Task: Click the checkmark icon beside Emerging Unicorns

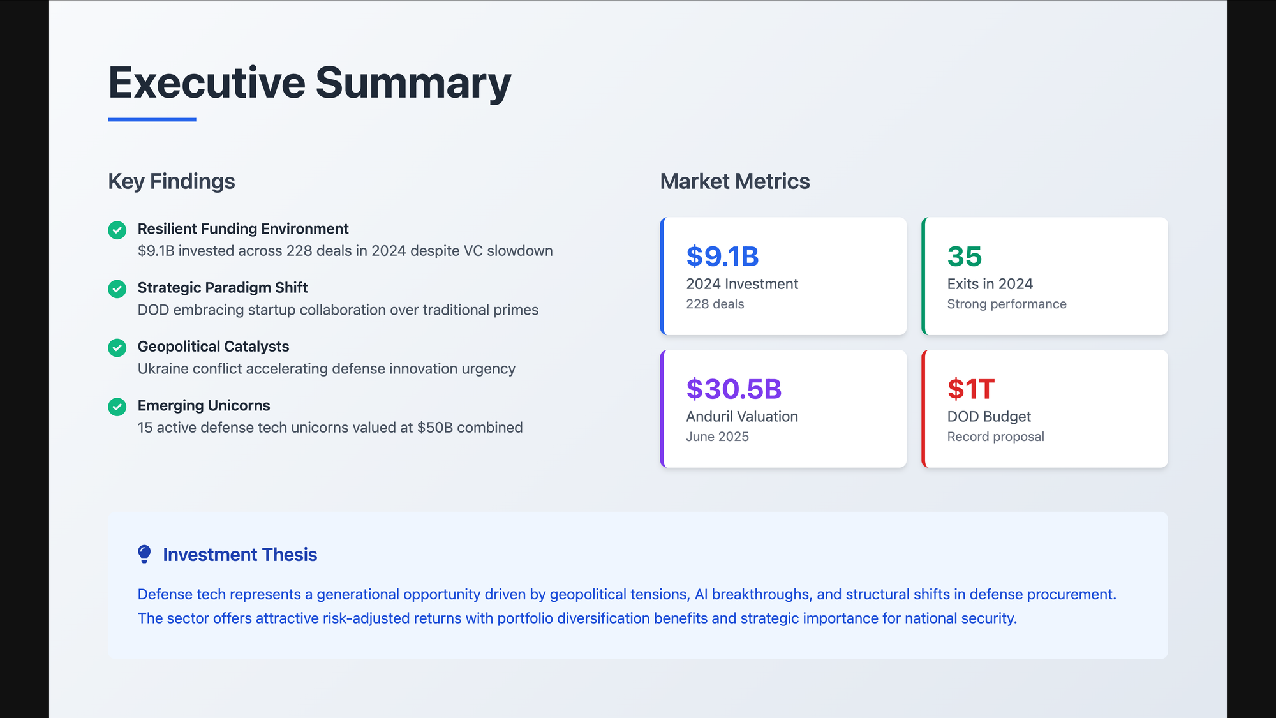Action: pyautogui.click(x=117, y=407)
